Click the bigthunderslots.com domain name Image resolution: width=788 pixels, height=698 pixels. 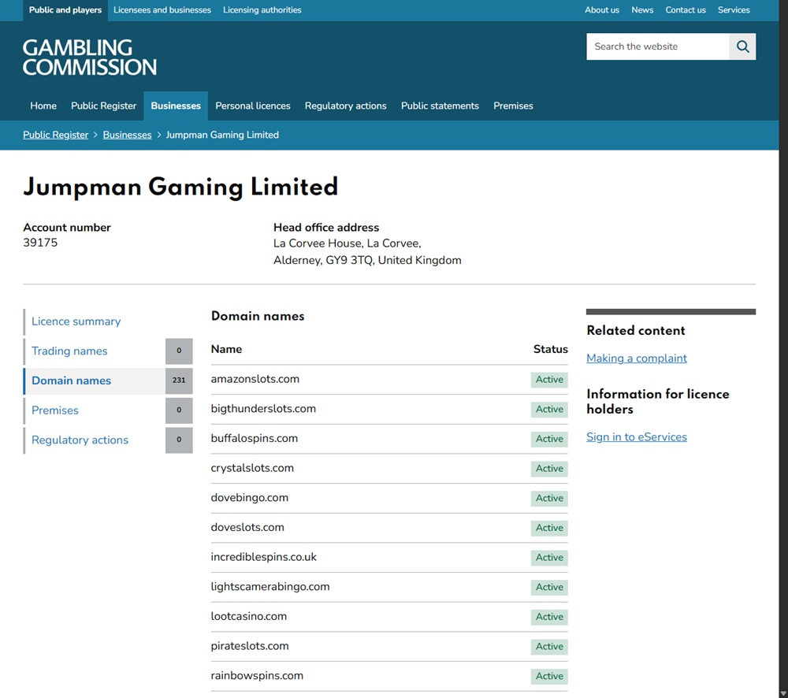coord(263,409)
